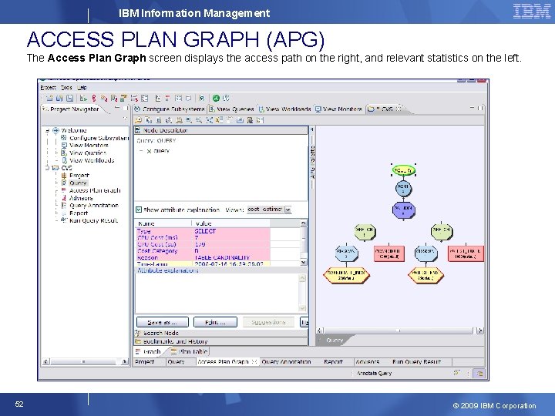
Task: Switch to View Workloads editor tab
Action: point(285,109)
